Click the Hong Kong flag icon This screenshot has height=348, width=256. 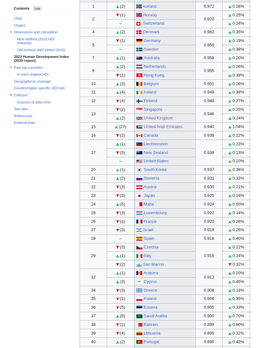[139, 75]
